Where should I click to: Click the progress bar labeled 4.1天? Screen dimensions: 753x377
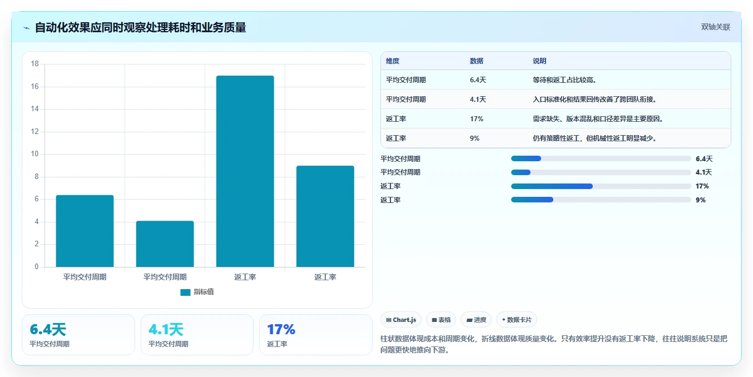[x=601, y=172]
